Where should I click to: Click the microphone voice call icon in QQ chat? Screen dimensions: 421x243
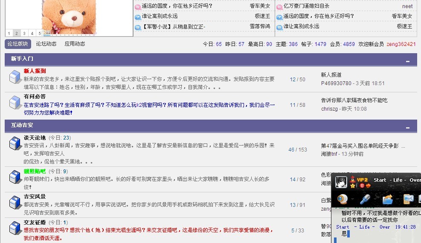click(x=365, y=199)
